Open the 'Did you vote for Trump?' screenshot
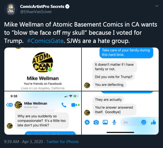The width and height of the screenshot is (163, 148). pos(120,69)
